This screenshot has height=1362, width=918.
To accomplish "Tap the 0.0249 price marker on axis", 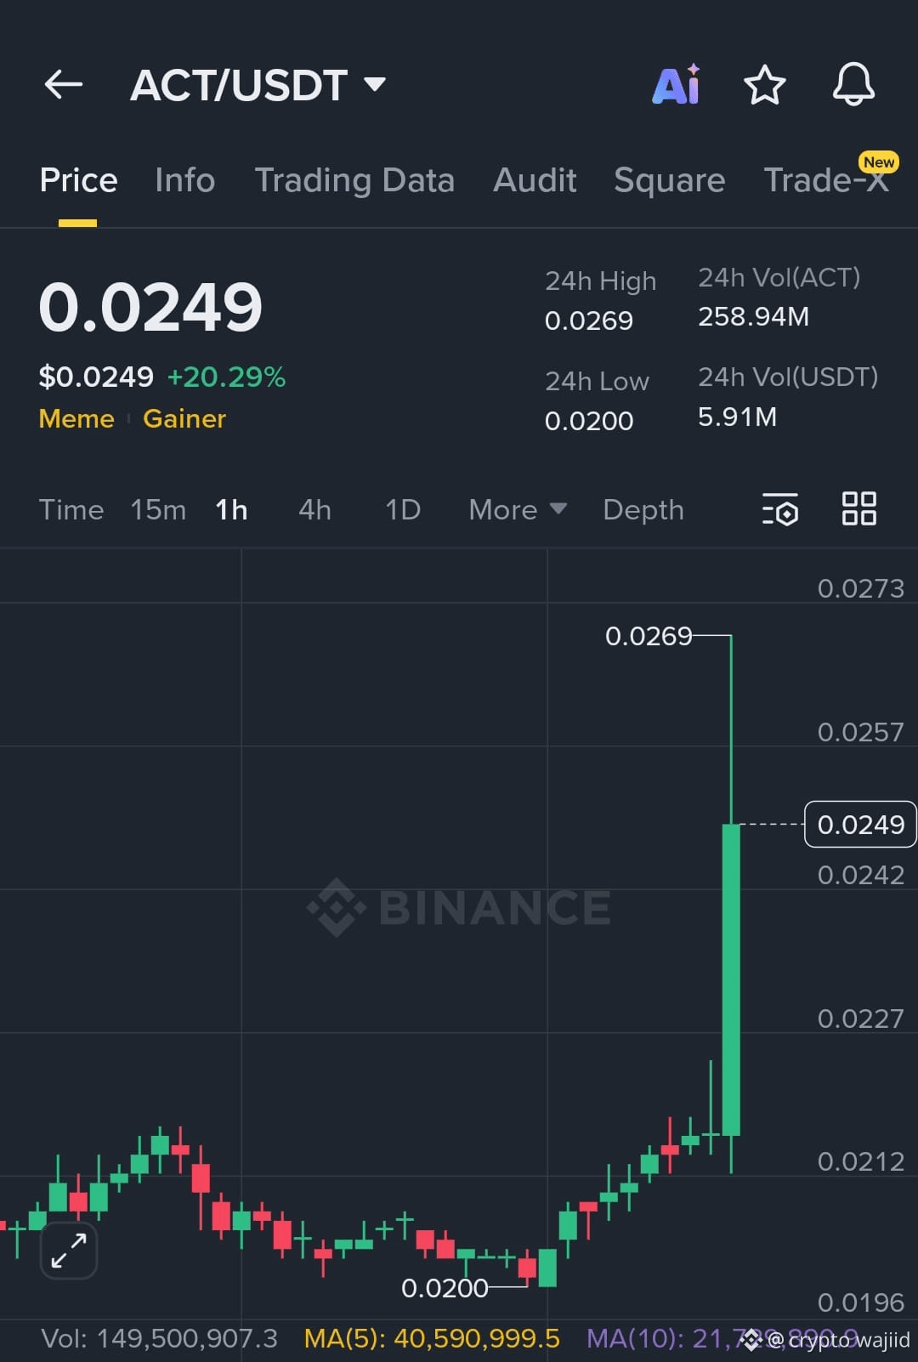I will point(860,824).
